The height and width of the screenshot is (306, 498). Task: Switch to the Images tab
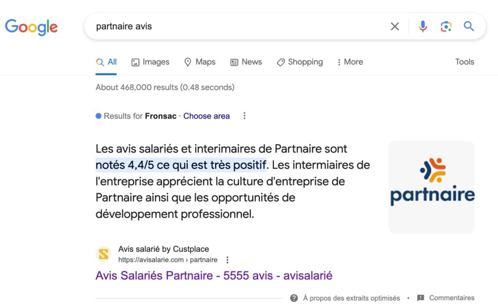[150, 62]
